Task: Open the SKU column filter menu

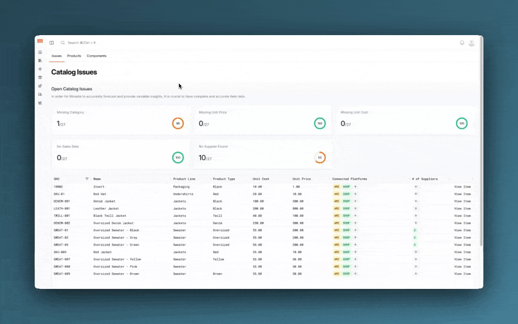Action: click(x=87, y=179)
